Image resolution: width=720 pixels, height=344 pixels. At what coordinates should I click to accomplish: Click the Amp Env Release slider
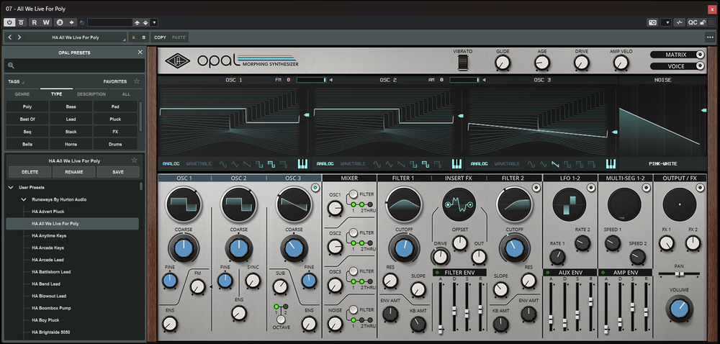[x=646, y=308]
